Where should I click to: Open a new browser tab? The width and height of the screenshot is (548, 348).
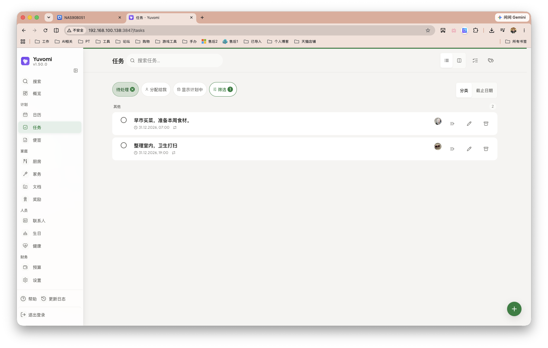click(x=202, y=17)
